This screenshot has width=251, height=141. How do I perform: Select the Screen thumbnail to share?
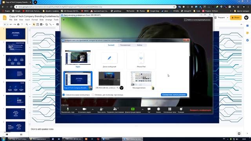coord(78,59)
